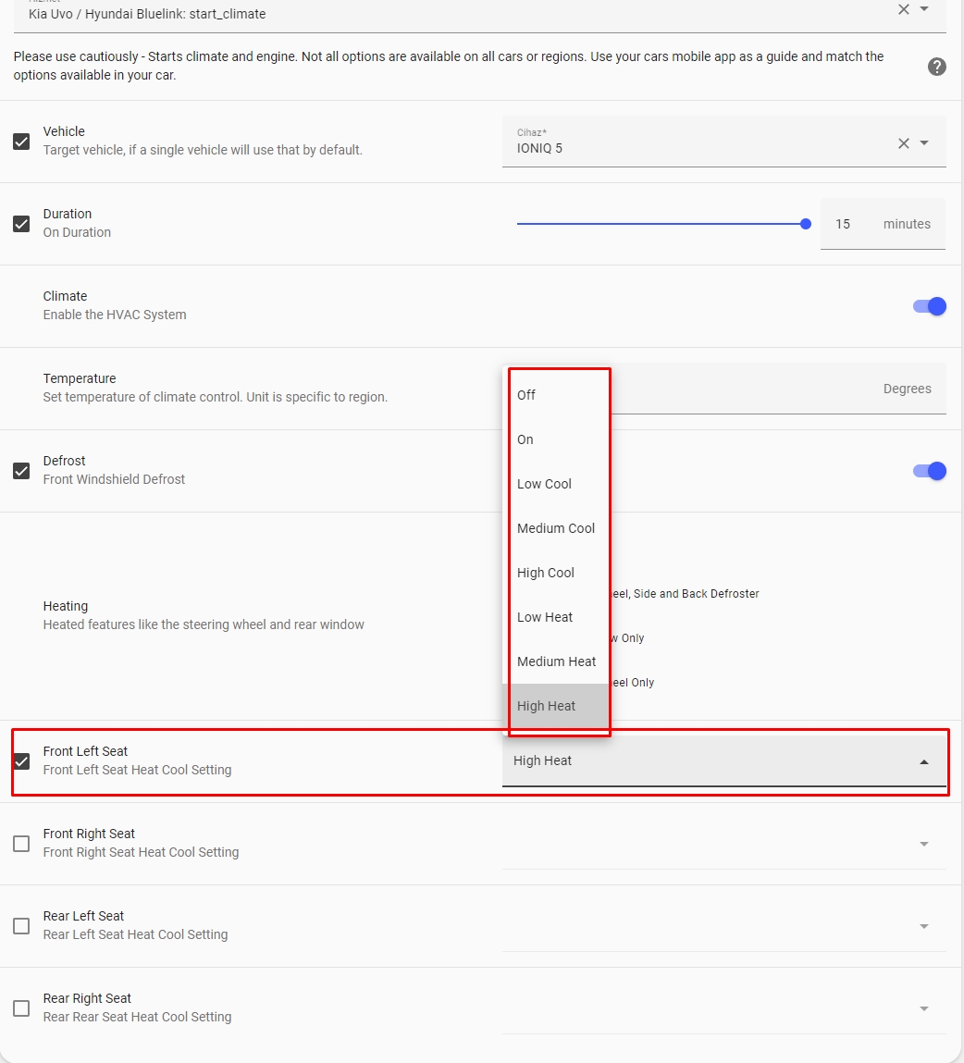Choose the Off option in the list
964x1063 pixels.
(x=525, y=395)
